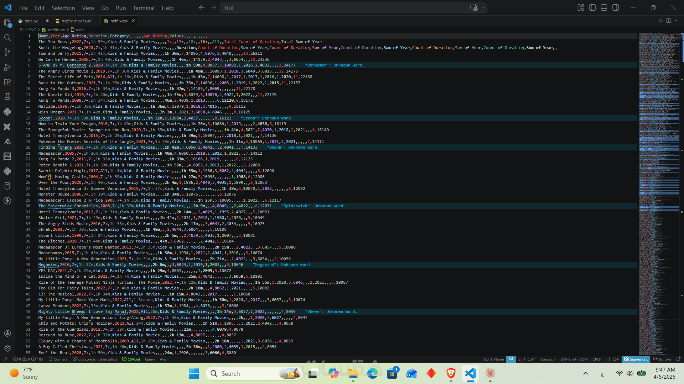Toggle the Secondary Side Bar layout button
Screen dimensions: 684x384
616,8
